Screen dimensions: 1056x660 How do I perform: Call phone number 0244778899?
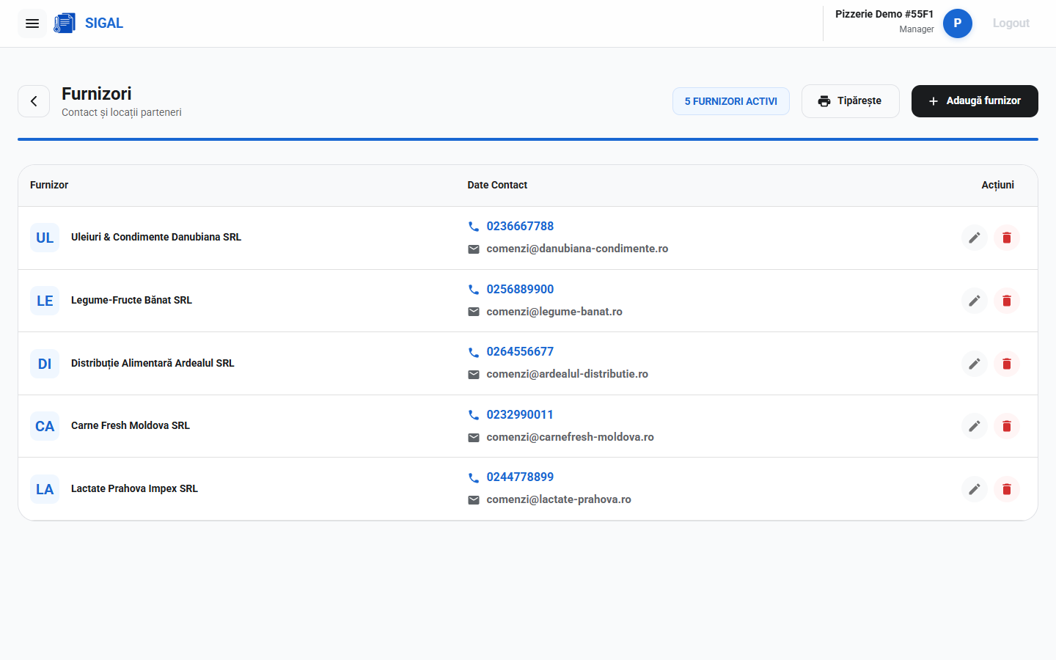(520, 477)
